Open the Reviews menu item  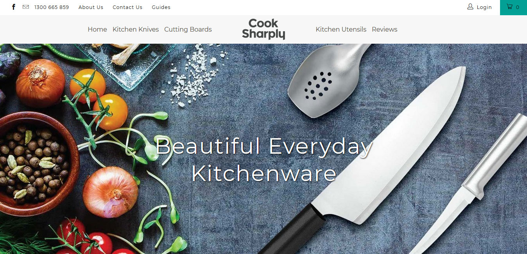384,29
